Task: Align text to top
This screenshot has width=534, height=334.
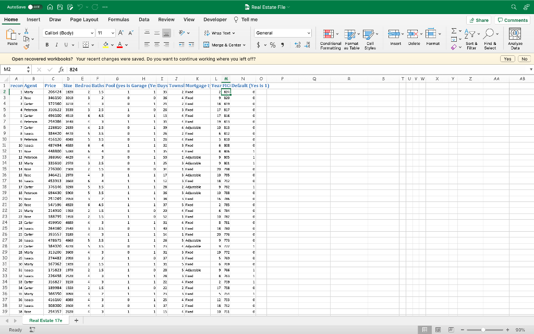Action: 147,33
